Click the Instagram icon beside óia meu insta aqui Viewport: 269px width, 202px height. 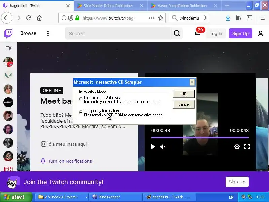pos(44,144)
